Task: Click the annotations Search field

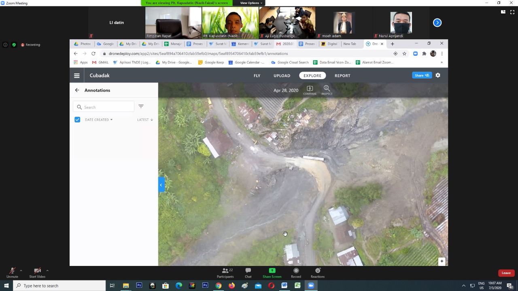Action: click(x=104, y=107)
